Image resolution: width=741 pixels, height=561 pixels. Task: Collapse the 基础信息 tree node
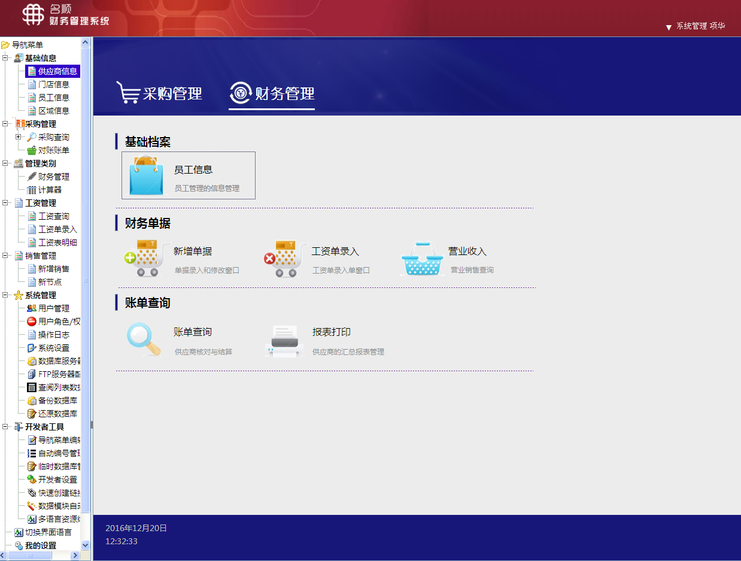(x=5, y=58)
